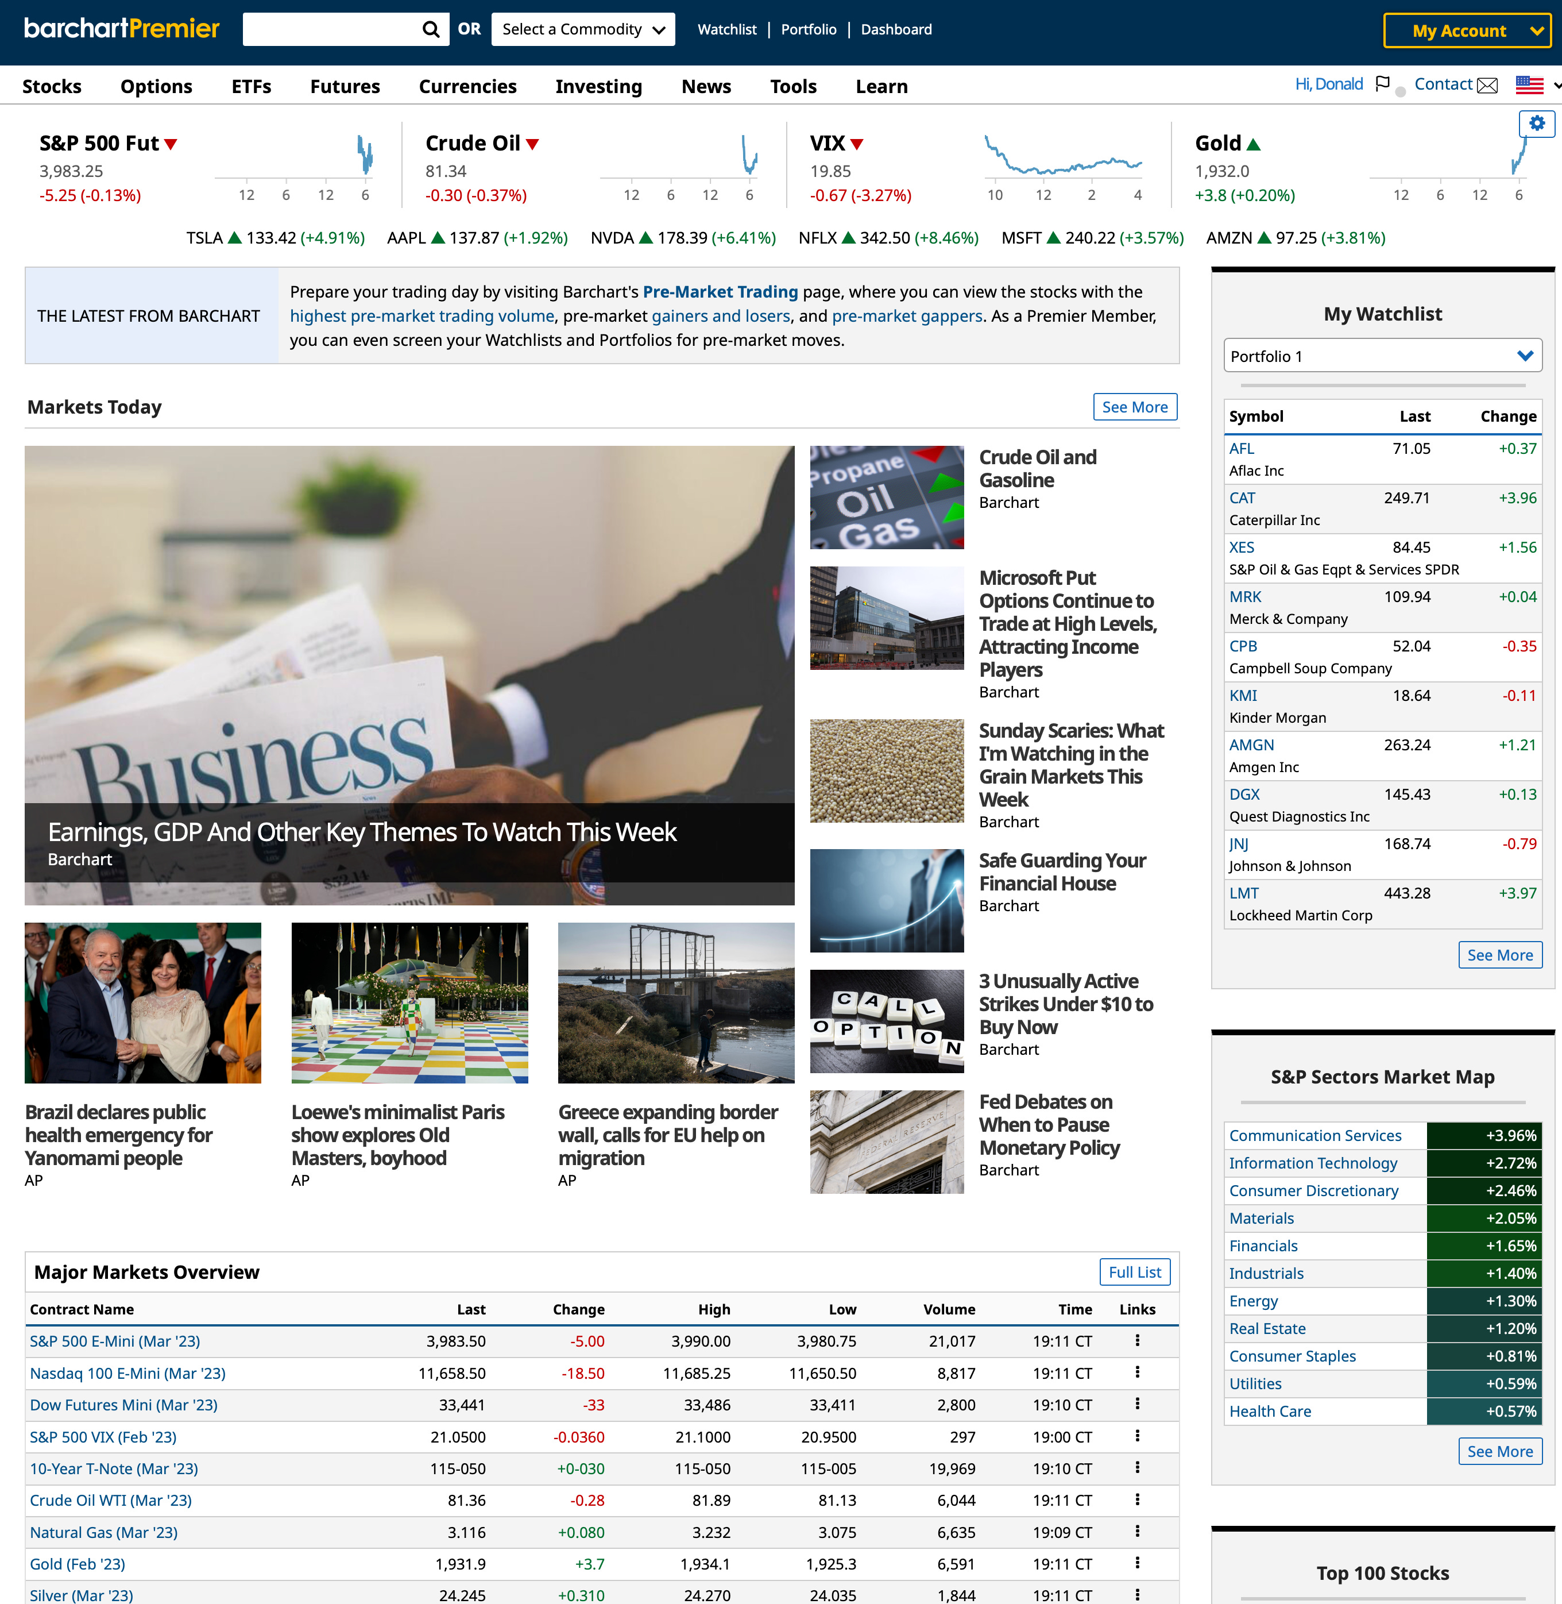This screenshot has width=1562, height=1604.
Task: Open the Futures menu
Action: pos(345,86)
